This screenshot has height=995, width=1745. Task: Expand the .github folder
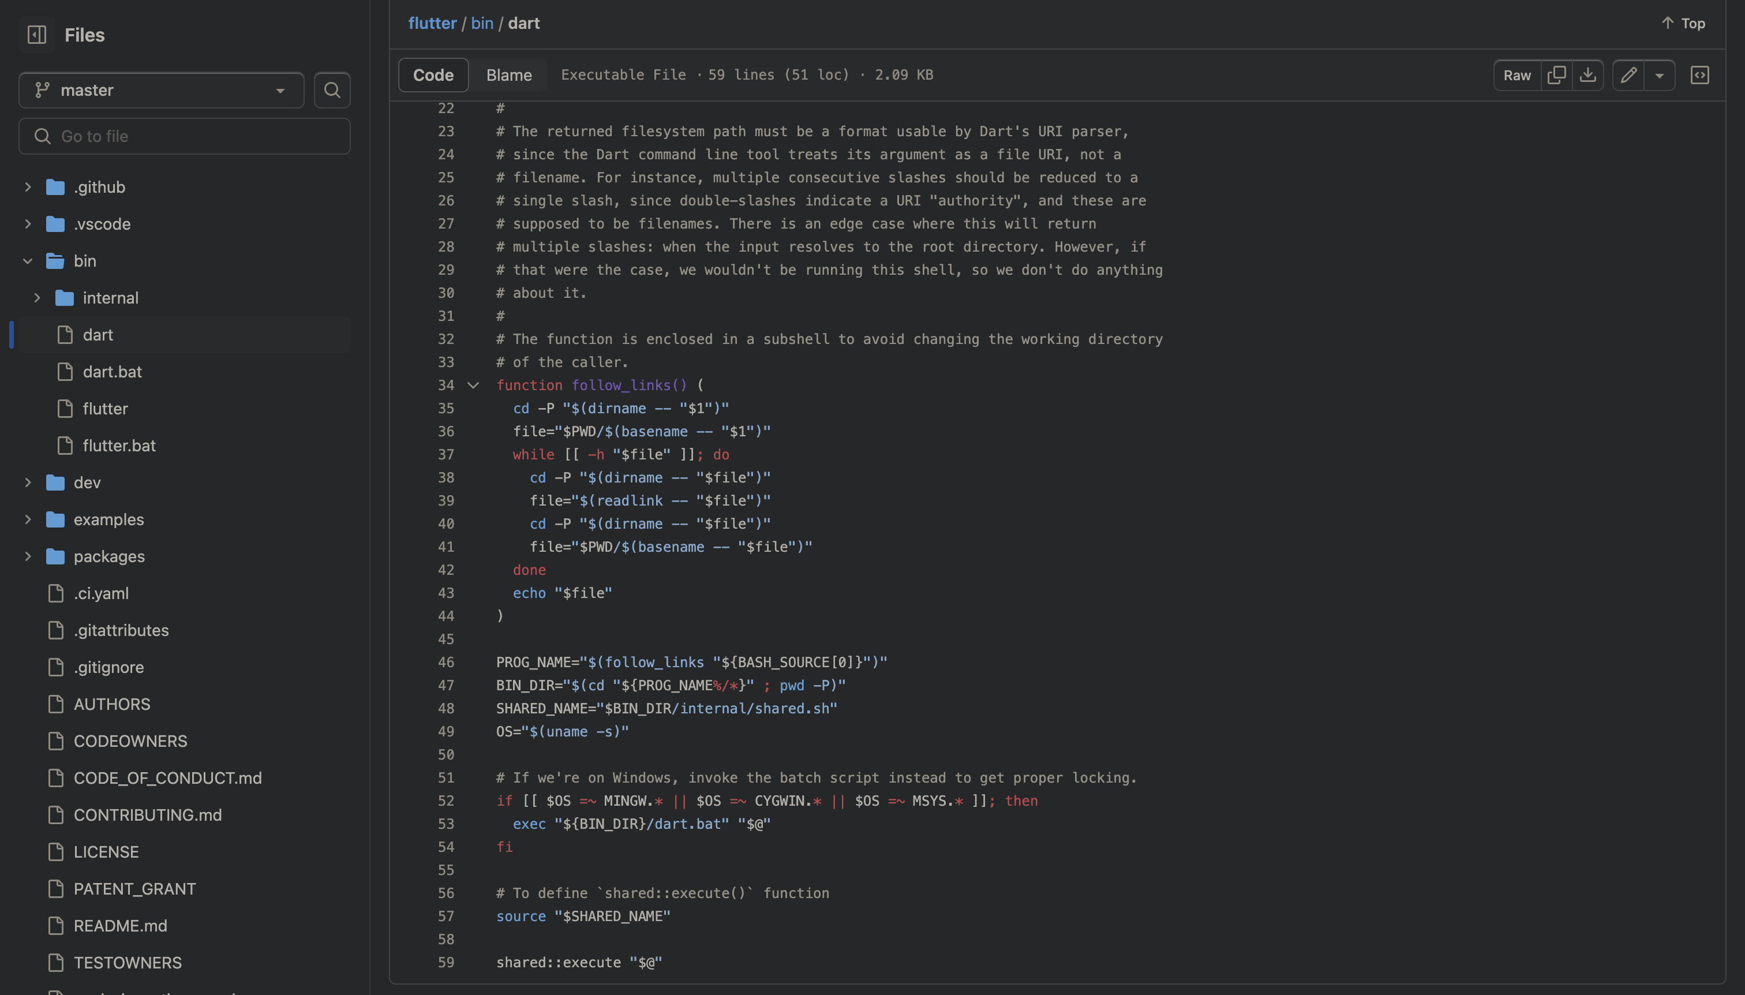pyautogui.click(x=28, y=187)
